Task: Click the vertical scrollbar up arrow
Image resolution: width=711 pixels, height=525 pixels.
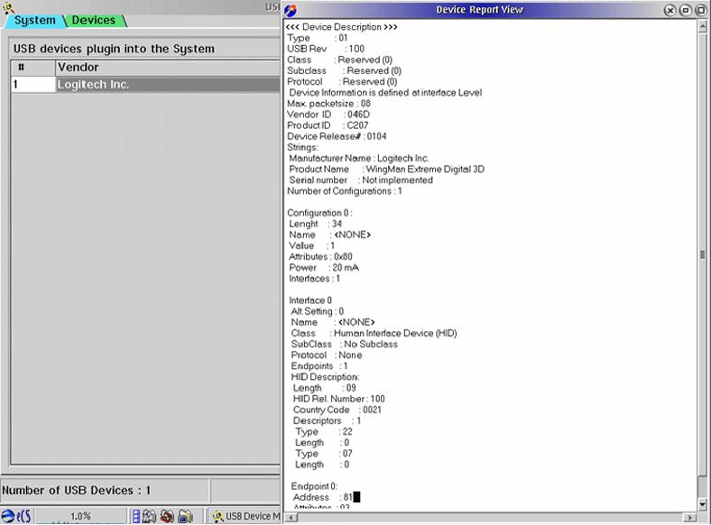Action: tap(702, 26)
